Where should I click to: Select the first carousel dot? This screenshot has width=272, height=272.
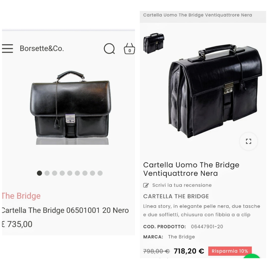[x=40, y=173]
